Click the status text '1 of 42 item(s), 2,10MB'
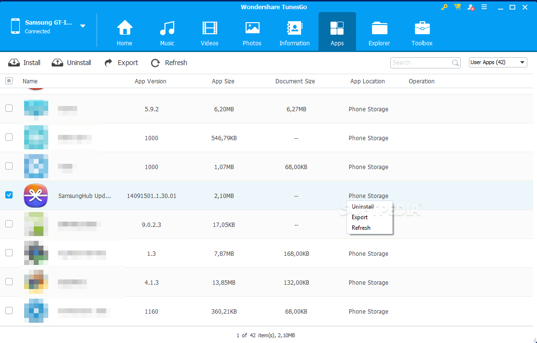 tap(266, 335)
